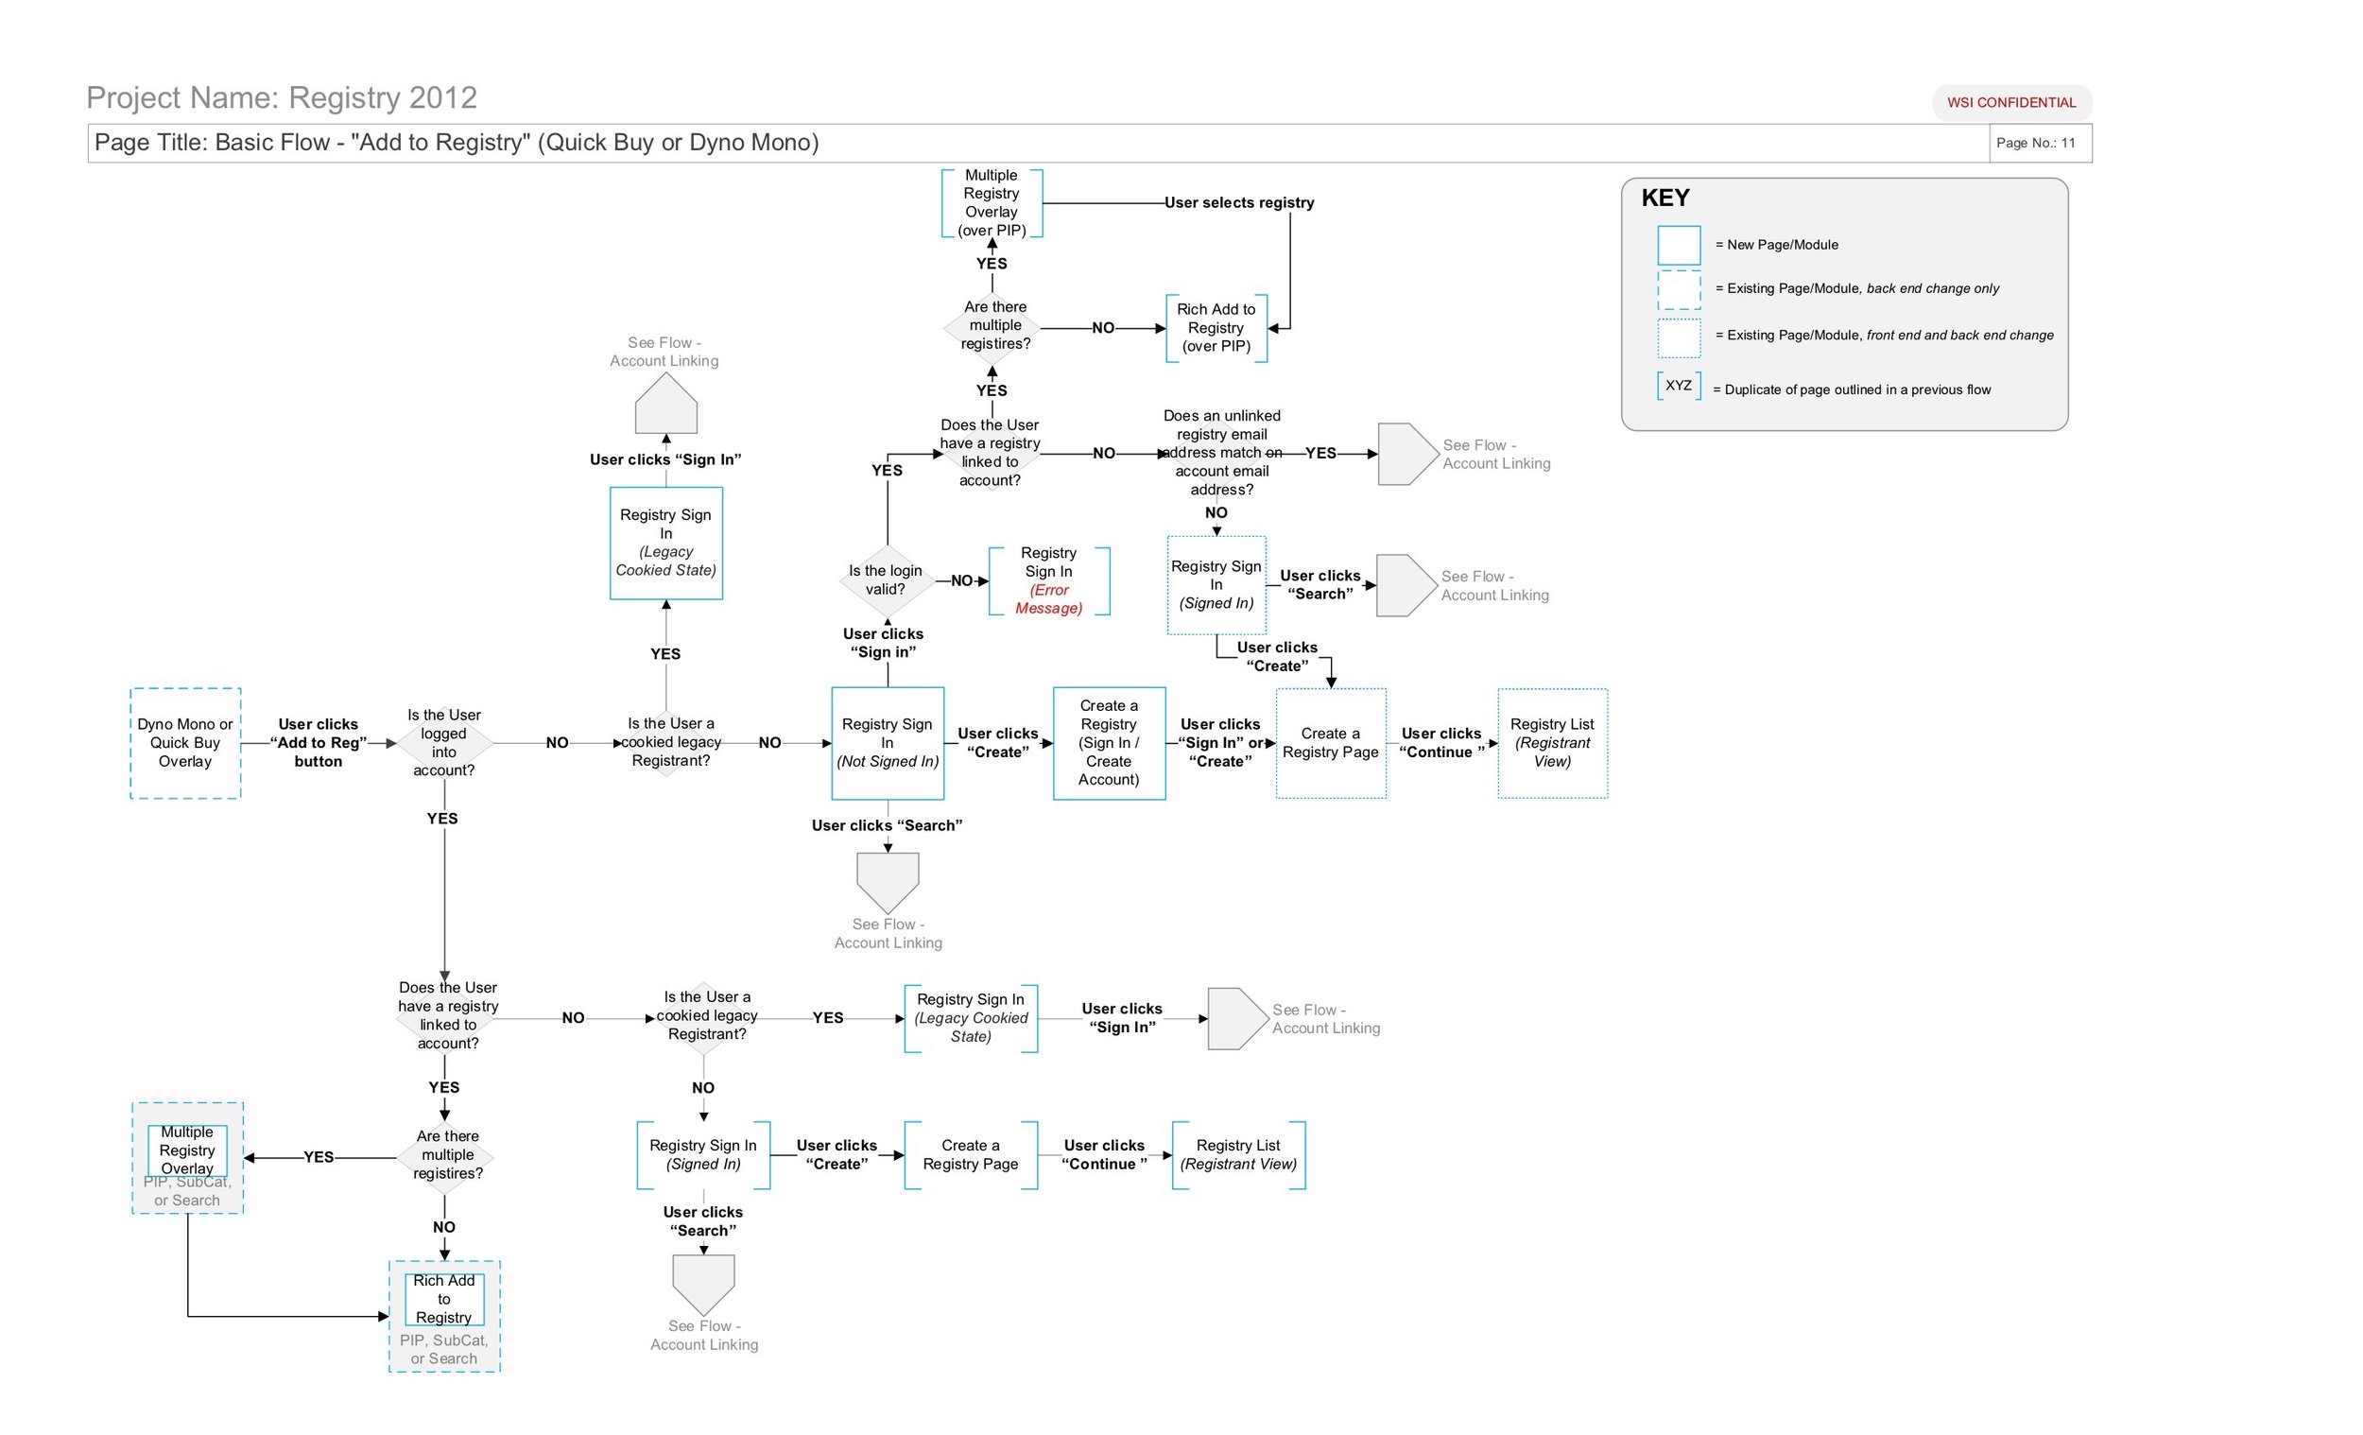This screenshot has width=2363, height=1435.
Task: Select the bracketed Create a Registry Page box
Action: point(971,1155)
